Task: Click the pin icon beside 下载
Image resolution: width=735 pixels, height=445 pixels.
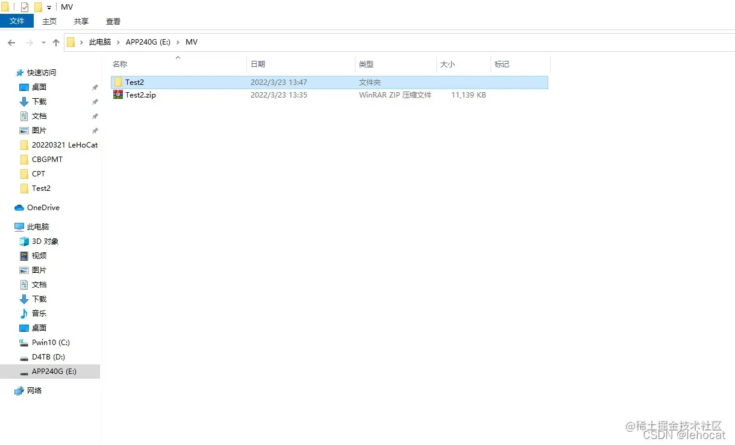Action: pyautogui.click(x=95, y=102)
